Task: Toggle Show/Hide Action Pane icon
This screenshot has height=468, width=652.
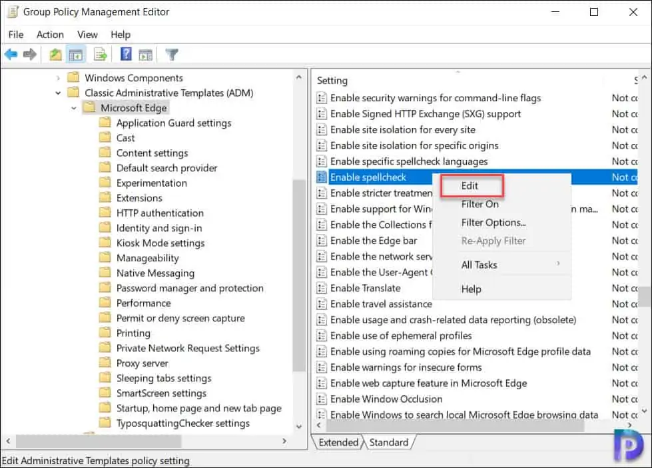Action: tap(146, 55)
